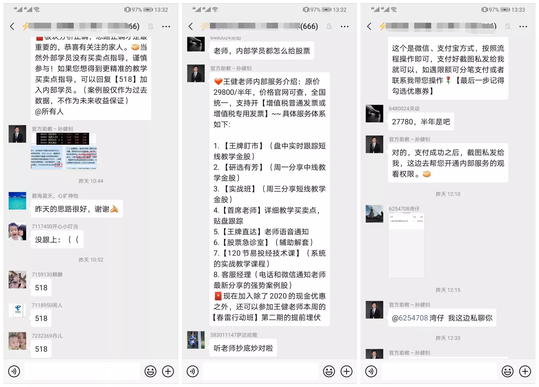Tap the message input field in the middle chat

click(261, 371)
